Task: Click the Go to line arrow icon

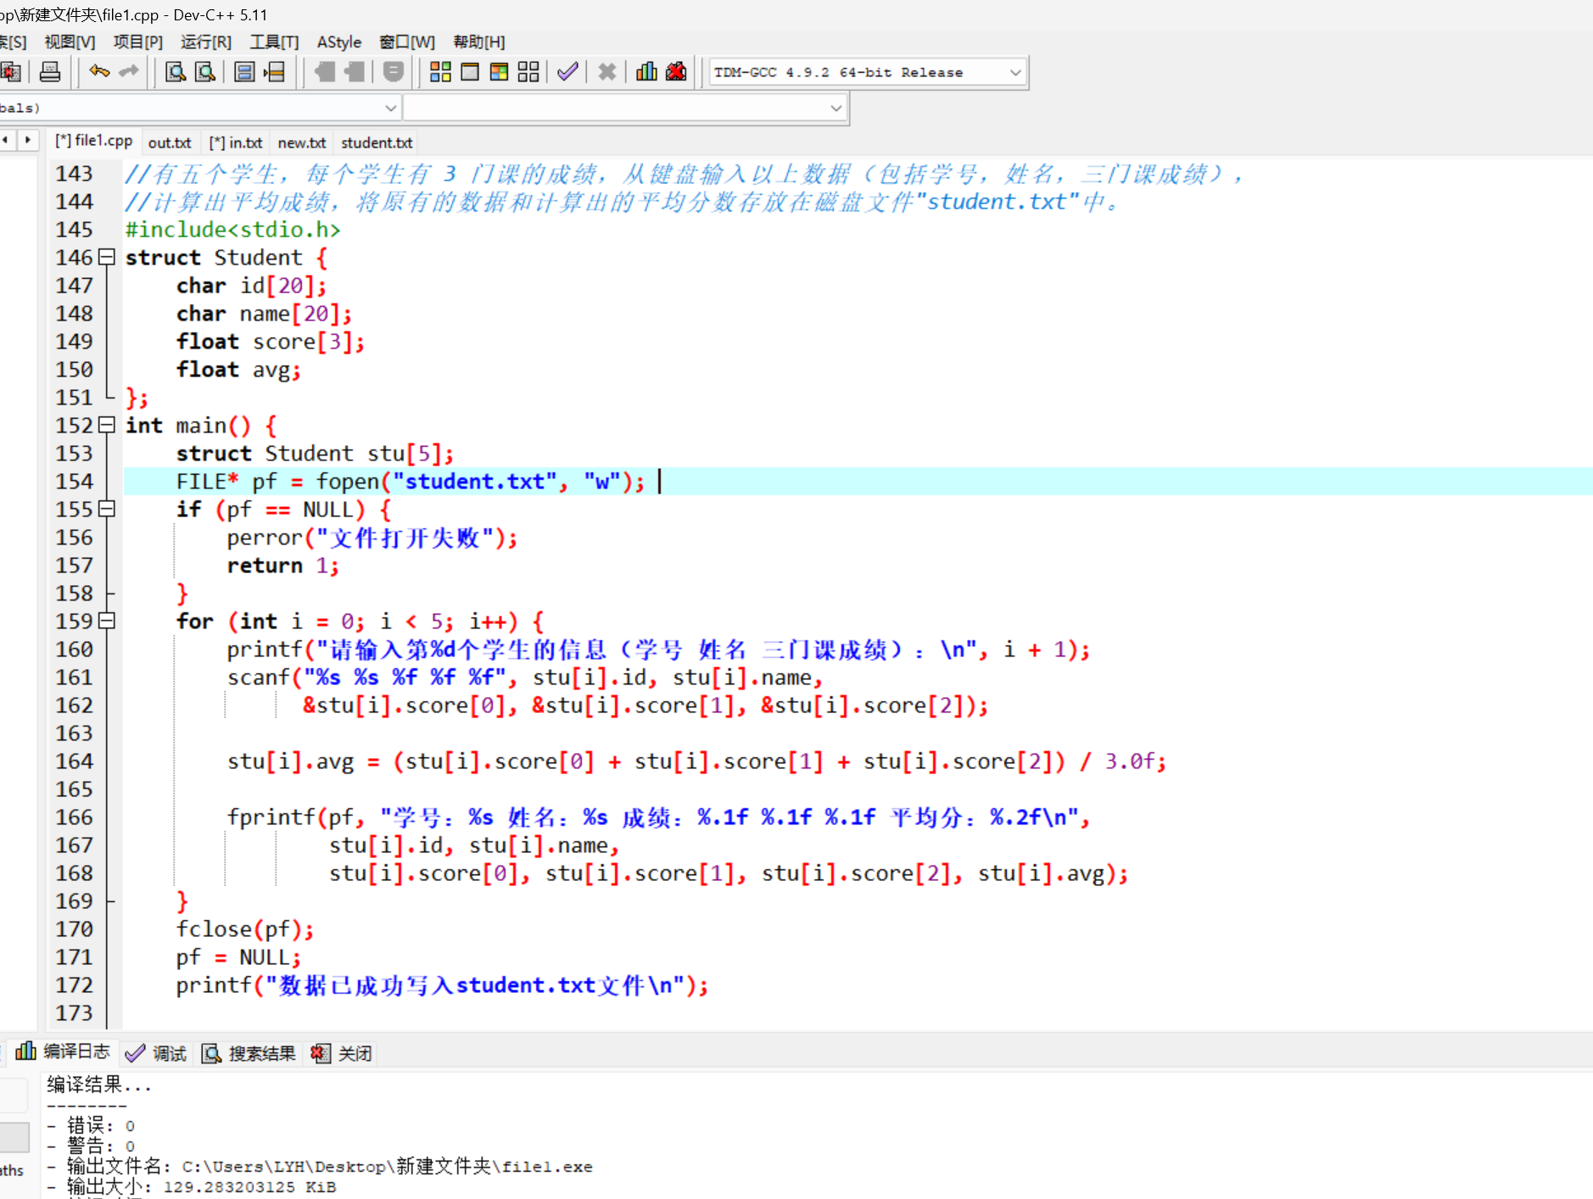Action: pos(274,72)
